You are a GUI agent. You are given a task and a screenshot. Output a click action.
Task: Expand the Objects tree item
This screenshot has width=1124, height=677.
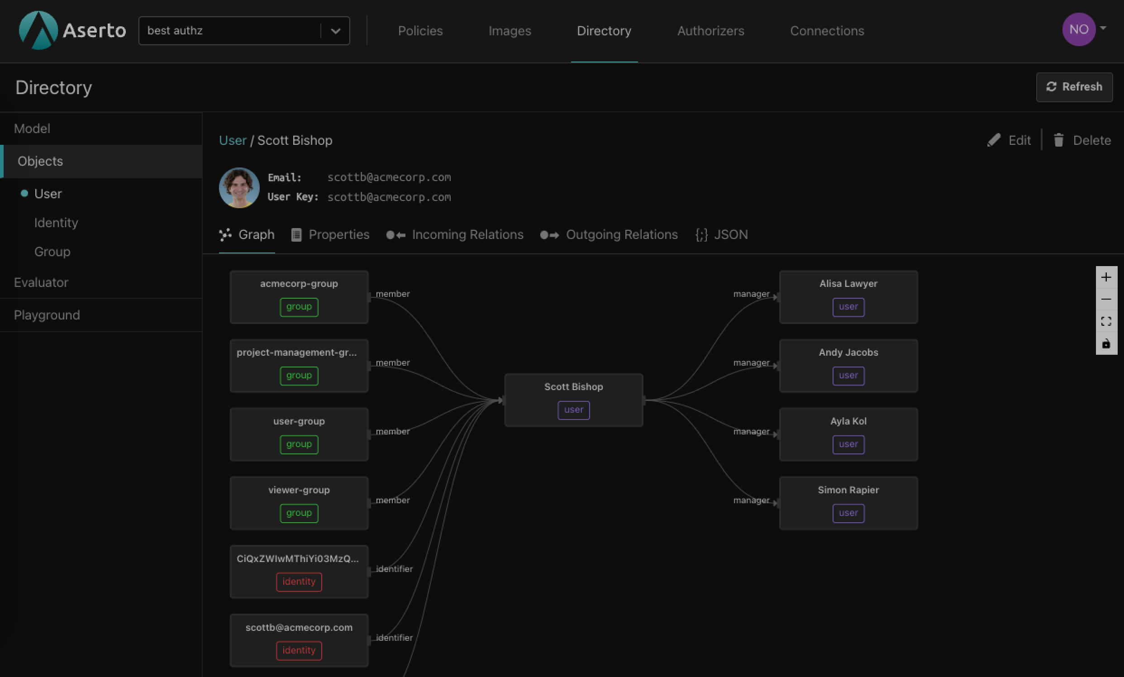(x=40, y=161)
